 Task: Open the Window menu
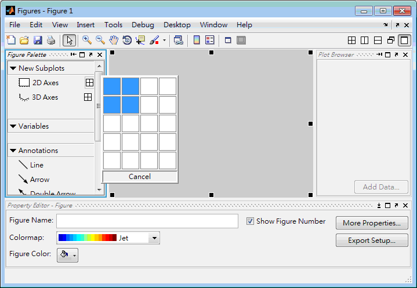click(213, 25)
